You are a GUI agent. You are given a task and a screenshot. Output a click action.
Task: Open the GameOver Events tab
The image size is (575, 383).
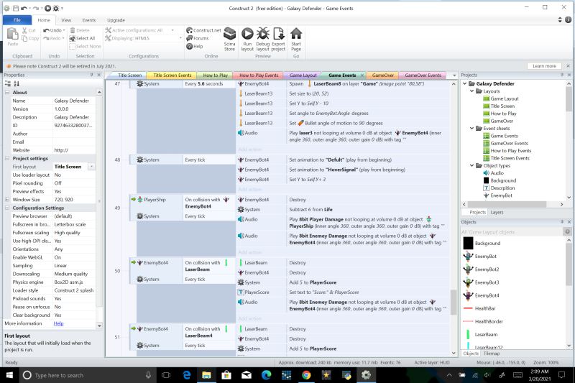coord(423,75)
